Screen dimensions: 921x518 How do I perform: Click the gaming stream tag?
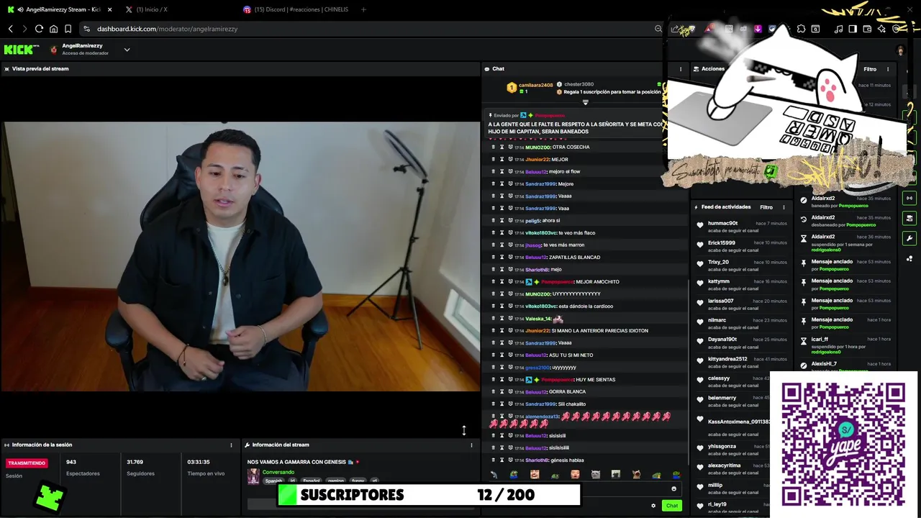coord(336,481)
